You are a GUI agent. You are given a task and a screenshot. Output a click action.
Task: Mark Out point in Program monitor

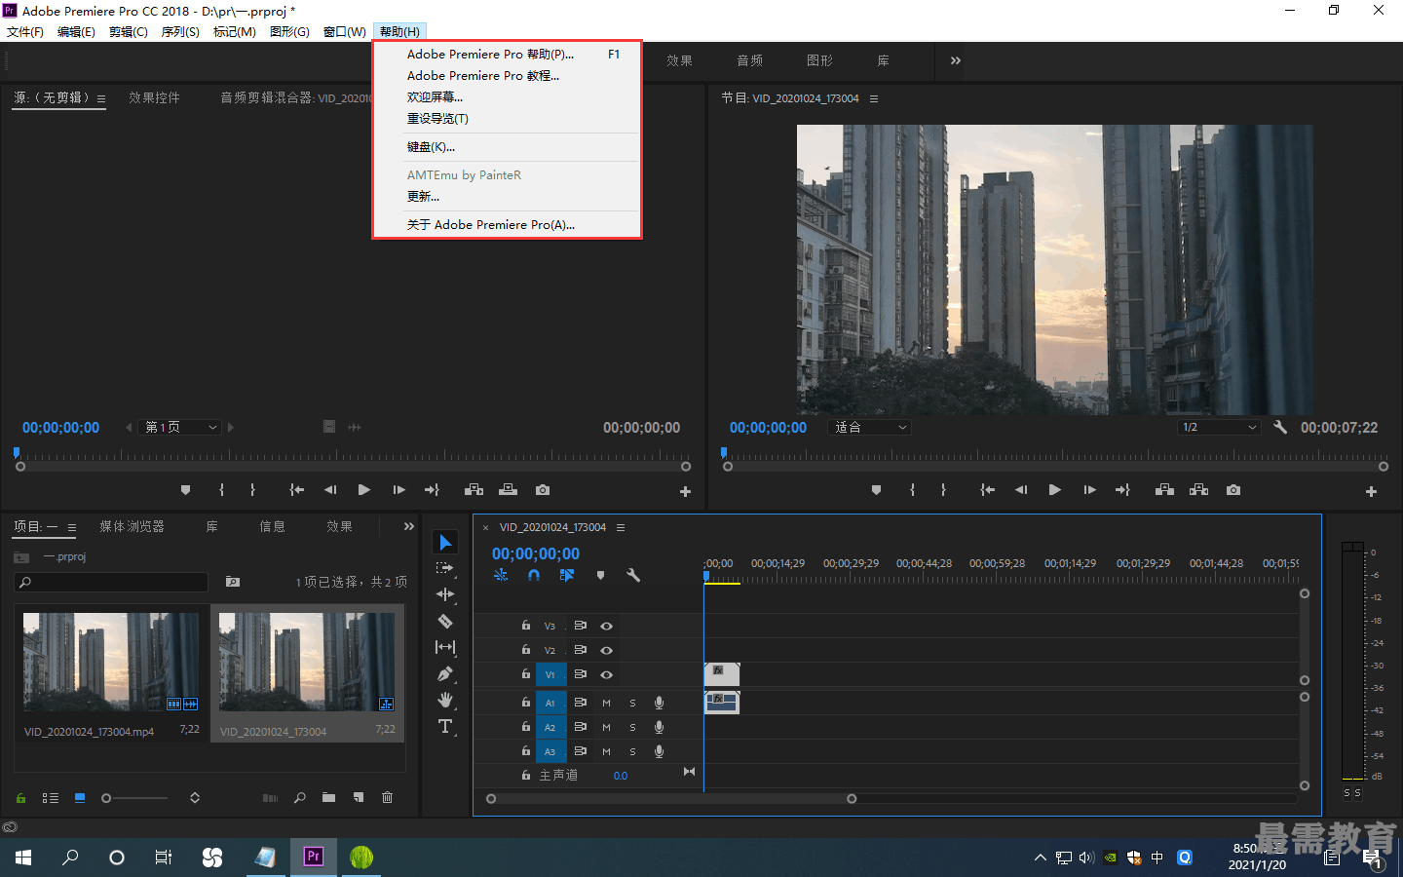coord(943,490)
